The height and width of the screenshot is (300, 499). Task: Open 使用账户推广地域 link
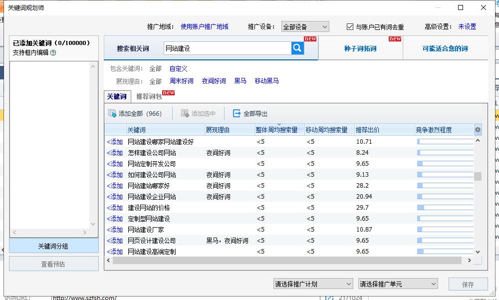pos(204,27)
